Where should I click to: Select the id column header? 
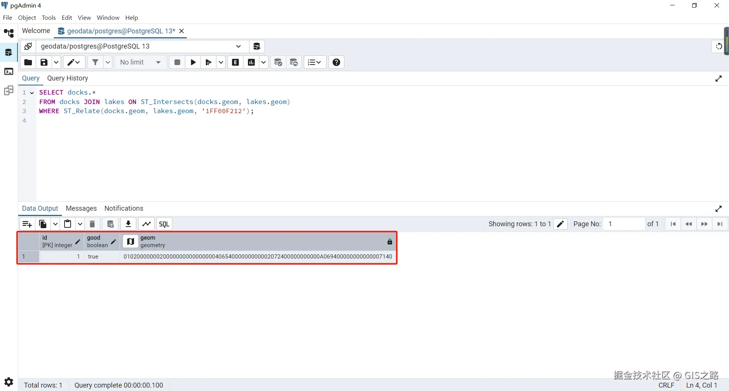[61, 241]
